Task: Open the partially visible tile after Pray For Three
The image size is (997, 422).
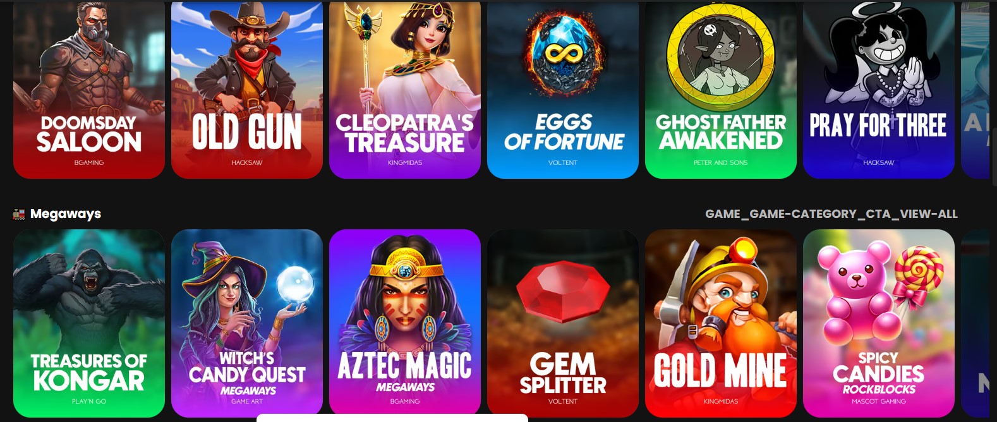Action: pos(979,89)
